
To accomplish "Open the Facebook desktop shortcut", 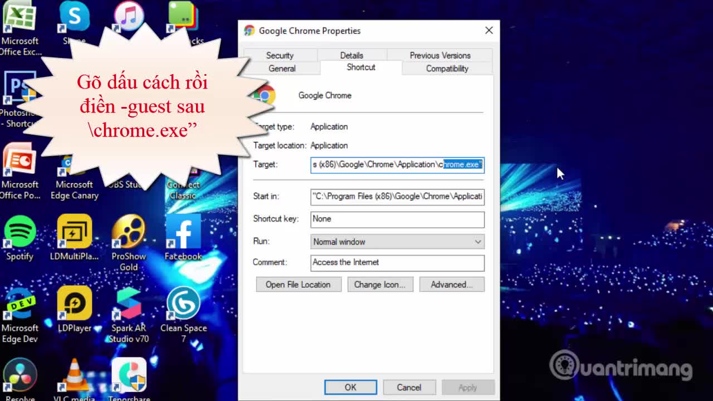I will (x=183, y=238).
